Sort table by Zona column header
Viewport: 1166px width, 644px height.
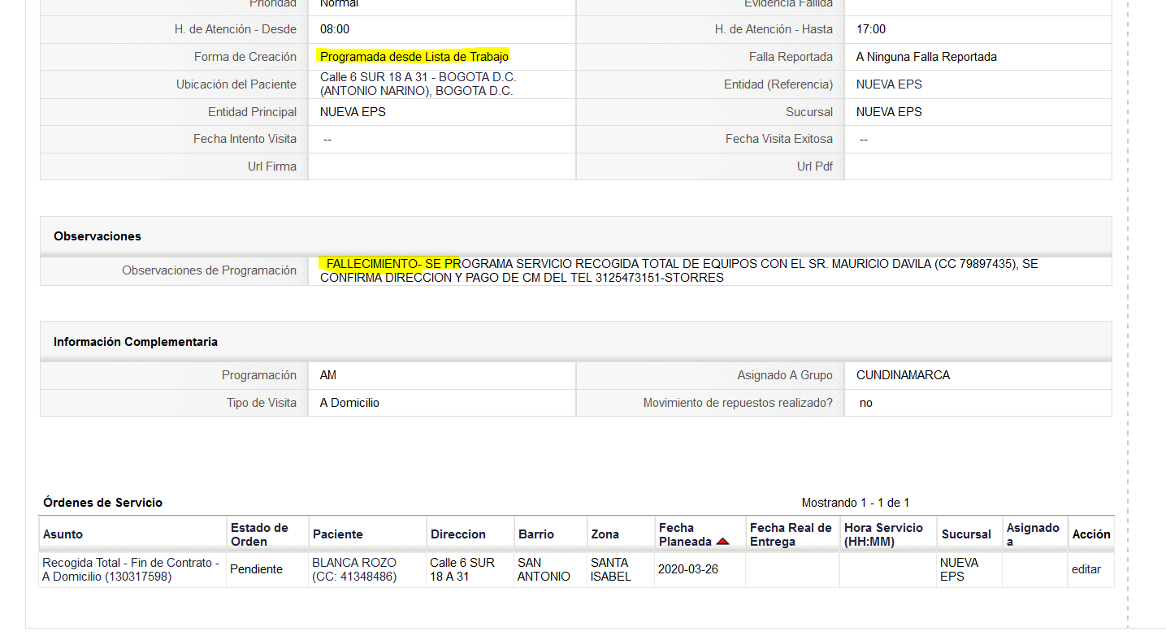605,534
